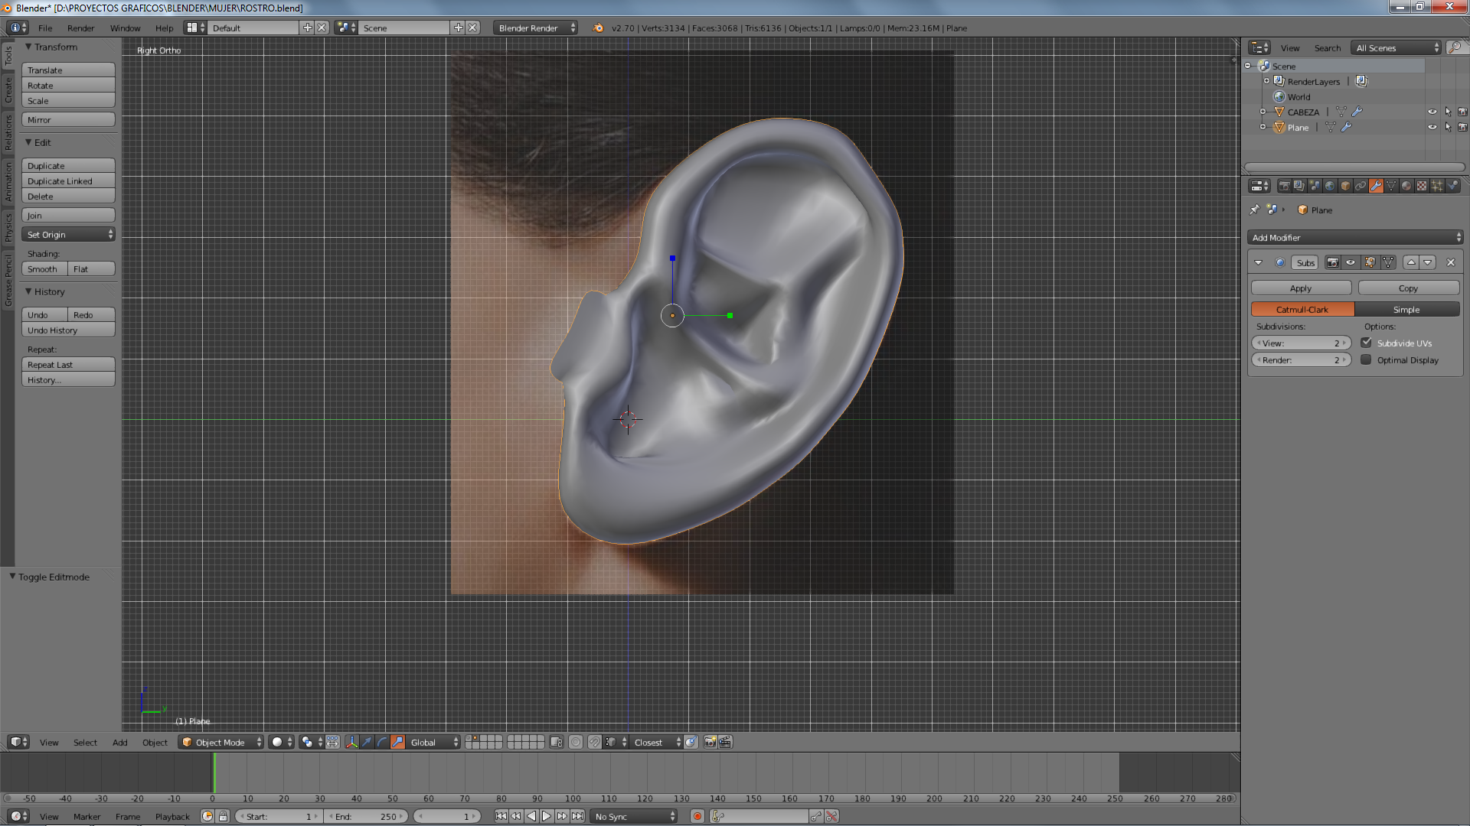The height and width of the screenshot is (826, 1470).
Task: Open the Texture properties checker tab
Action: pyautogui.click(x=1422, y=186)
